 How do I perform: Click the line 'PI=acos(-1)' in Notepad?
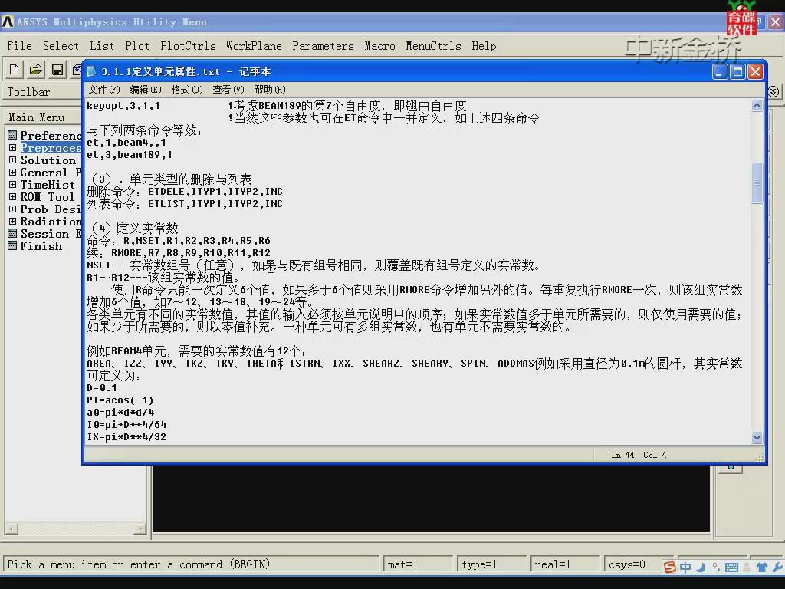point(120,400)
